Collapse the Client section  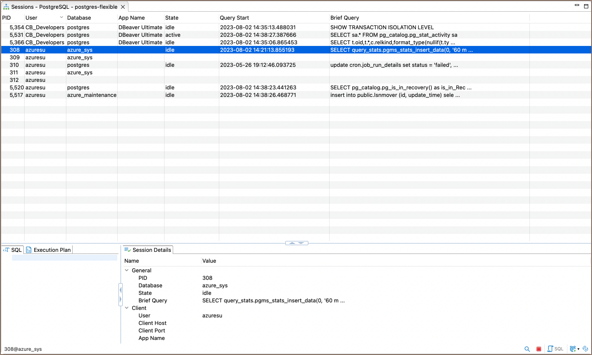click(127, 308)
